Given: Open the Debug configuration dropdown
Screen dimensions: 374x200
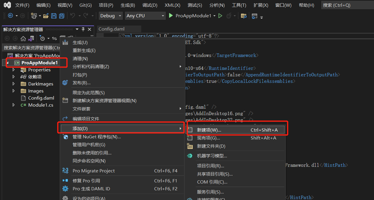Looking at the screenshot, I should click(x=111, y=16).
